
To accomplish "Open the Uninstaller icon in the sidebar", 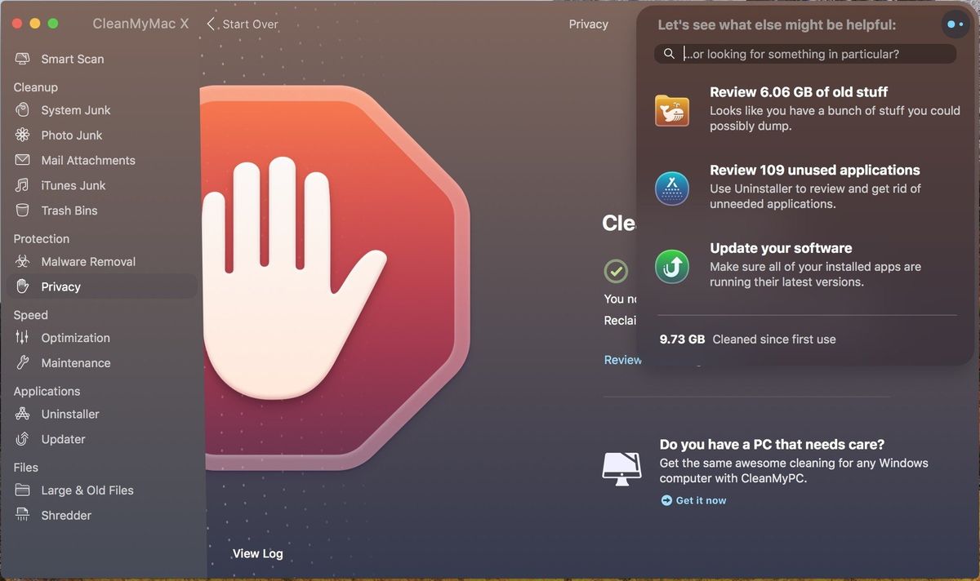I will tap(23, 415).
